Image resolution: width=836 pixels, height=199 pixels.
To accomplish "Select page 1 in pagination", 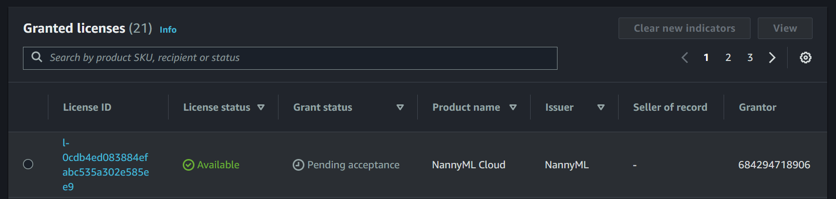I will click(706, 58).
